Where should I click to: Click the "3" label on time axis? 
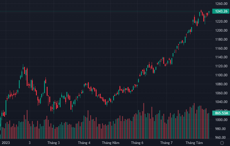pyautogui.click(x=30, y=143)
